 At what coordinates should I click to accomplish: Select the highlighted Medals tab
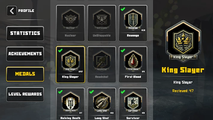[x=25, y=74]
